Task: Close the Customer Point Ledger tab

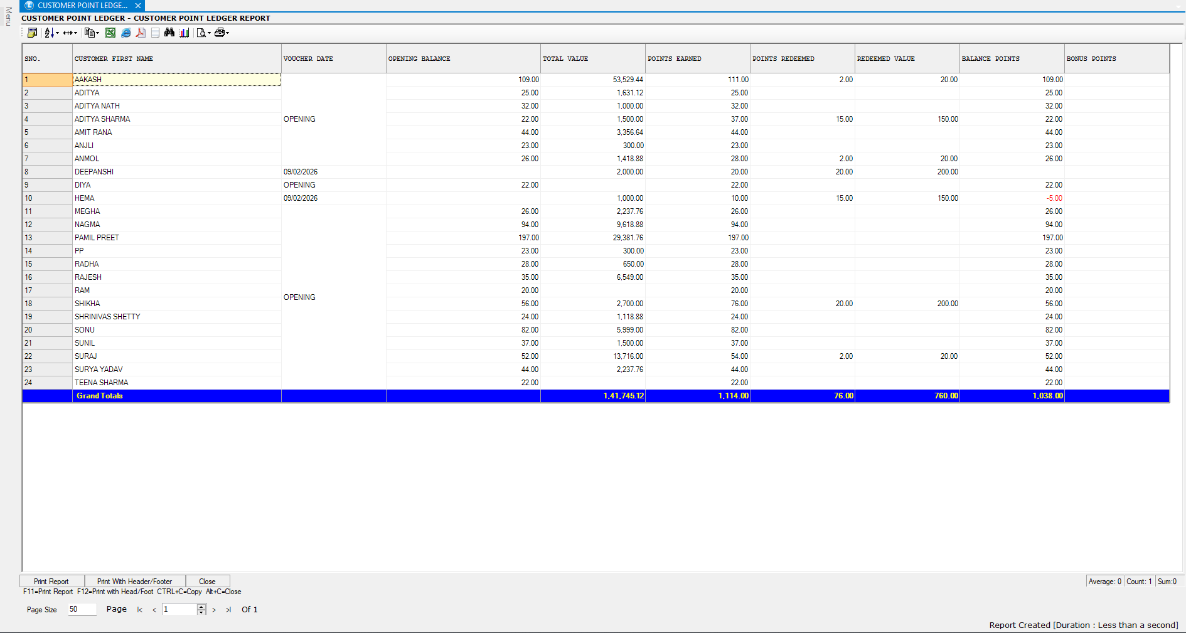Action: point(138,6)
